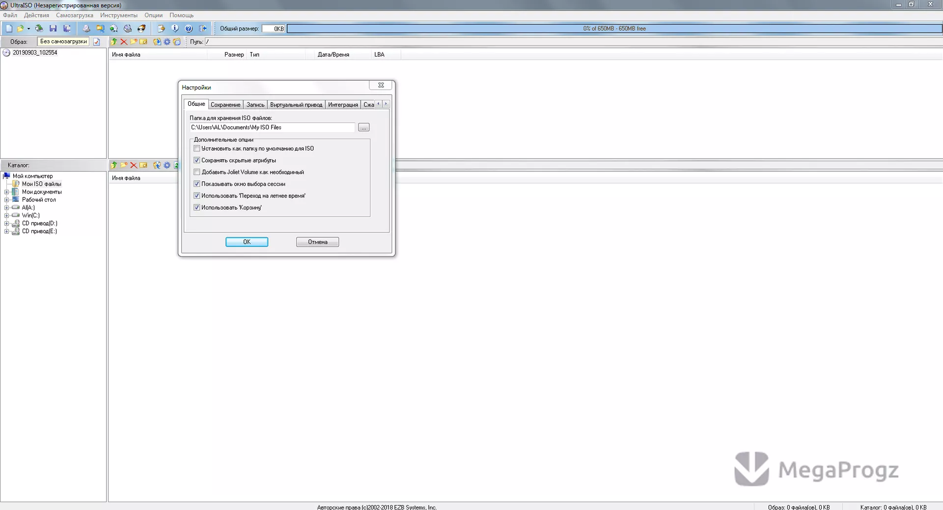Open the 'Опции' menu
This screenshot has height=510, width=943.
point(153,15)
